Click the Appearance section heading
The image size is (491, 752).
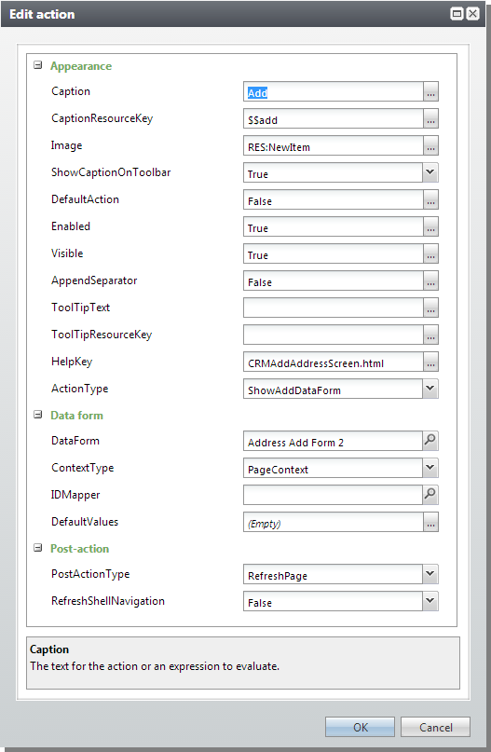(80, 66)
